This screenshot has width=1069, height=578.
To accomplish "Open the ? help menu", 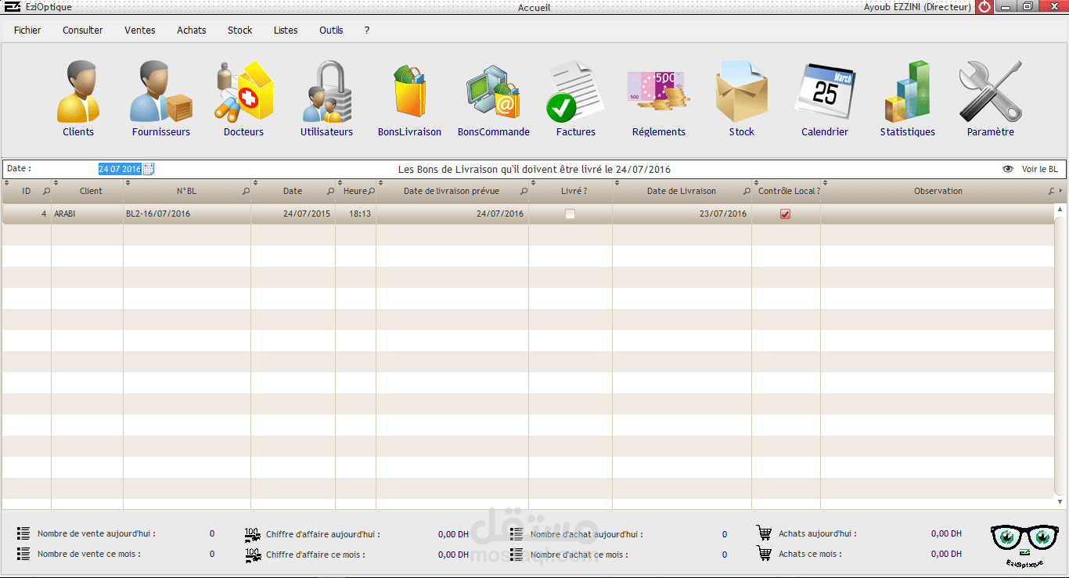I will tap(367, 31).
